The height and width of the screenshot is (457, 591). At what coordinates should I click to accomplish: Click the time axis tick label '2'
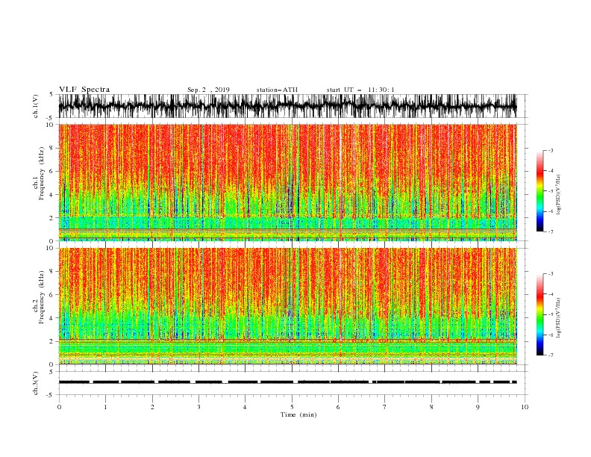point(152,407)
